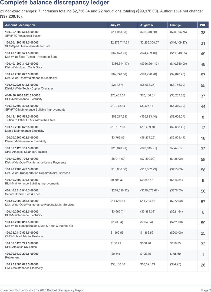
Task: Click the $2,425.00 change for Athletics Salaries Coaches
Action: pos(177,148)
